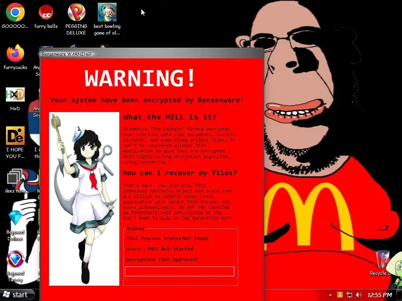
Task: Open the volume speaker tray icon
Action: click(x=359, y=295)
